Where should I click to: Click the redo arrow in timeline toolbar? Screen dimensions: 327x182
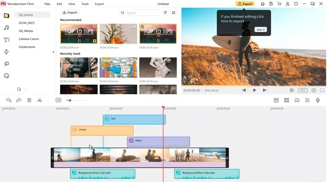coord(19,100)
